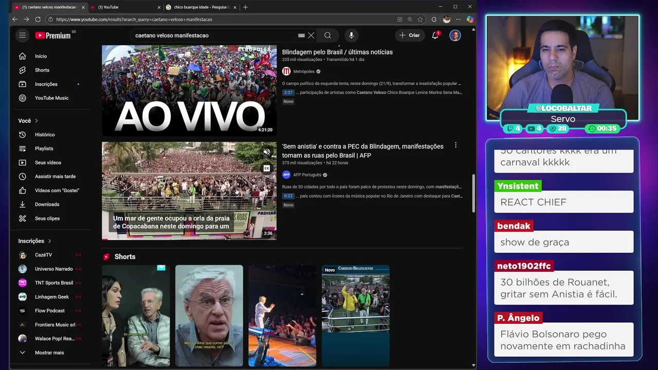The image size is (658, 370).
Task: Start voice search with microphone
Action: [352, 35]
